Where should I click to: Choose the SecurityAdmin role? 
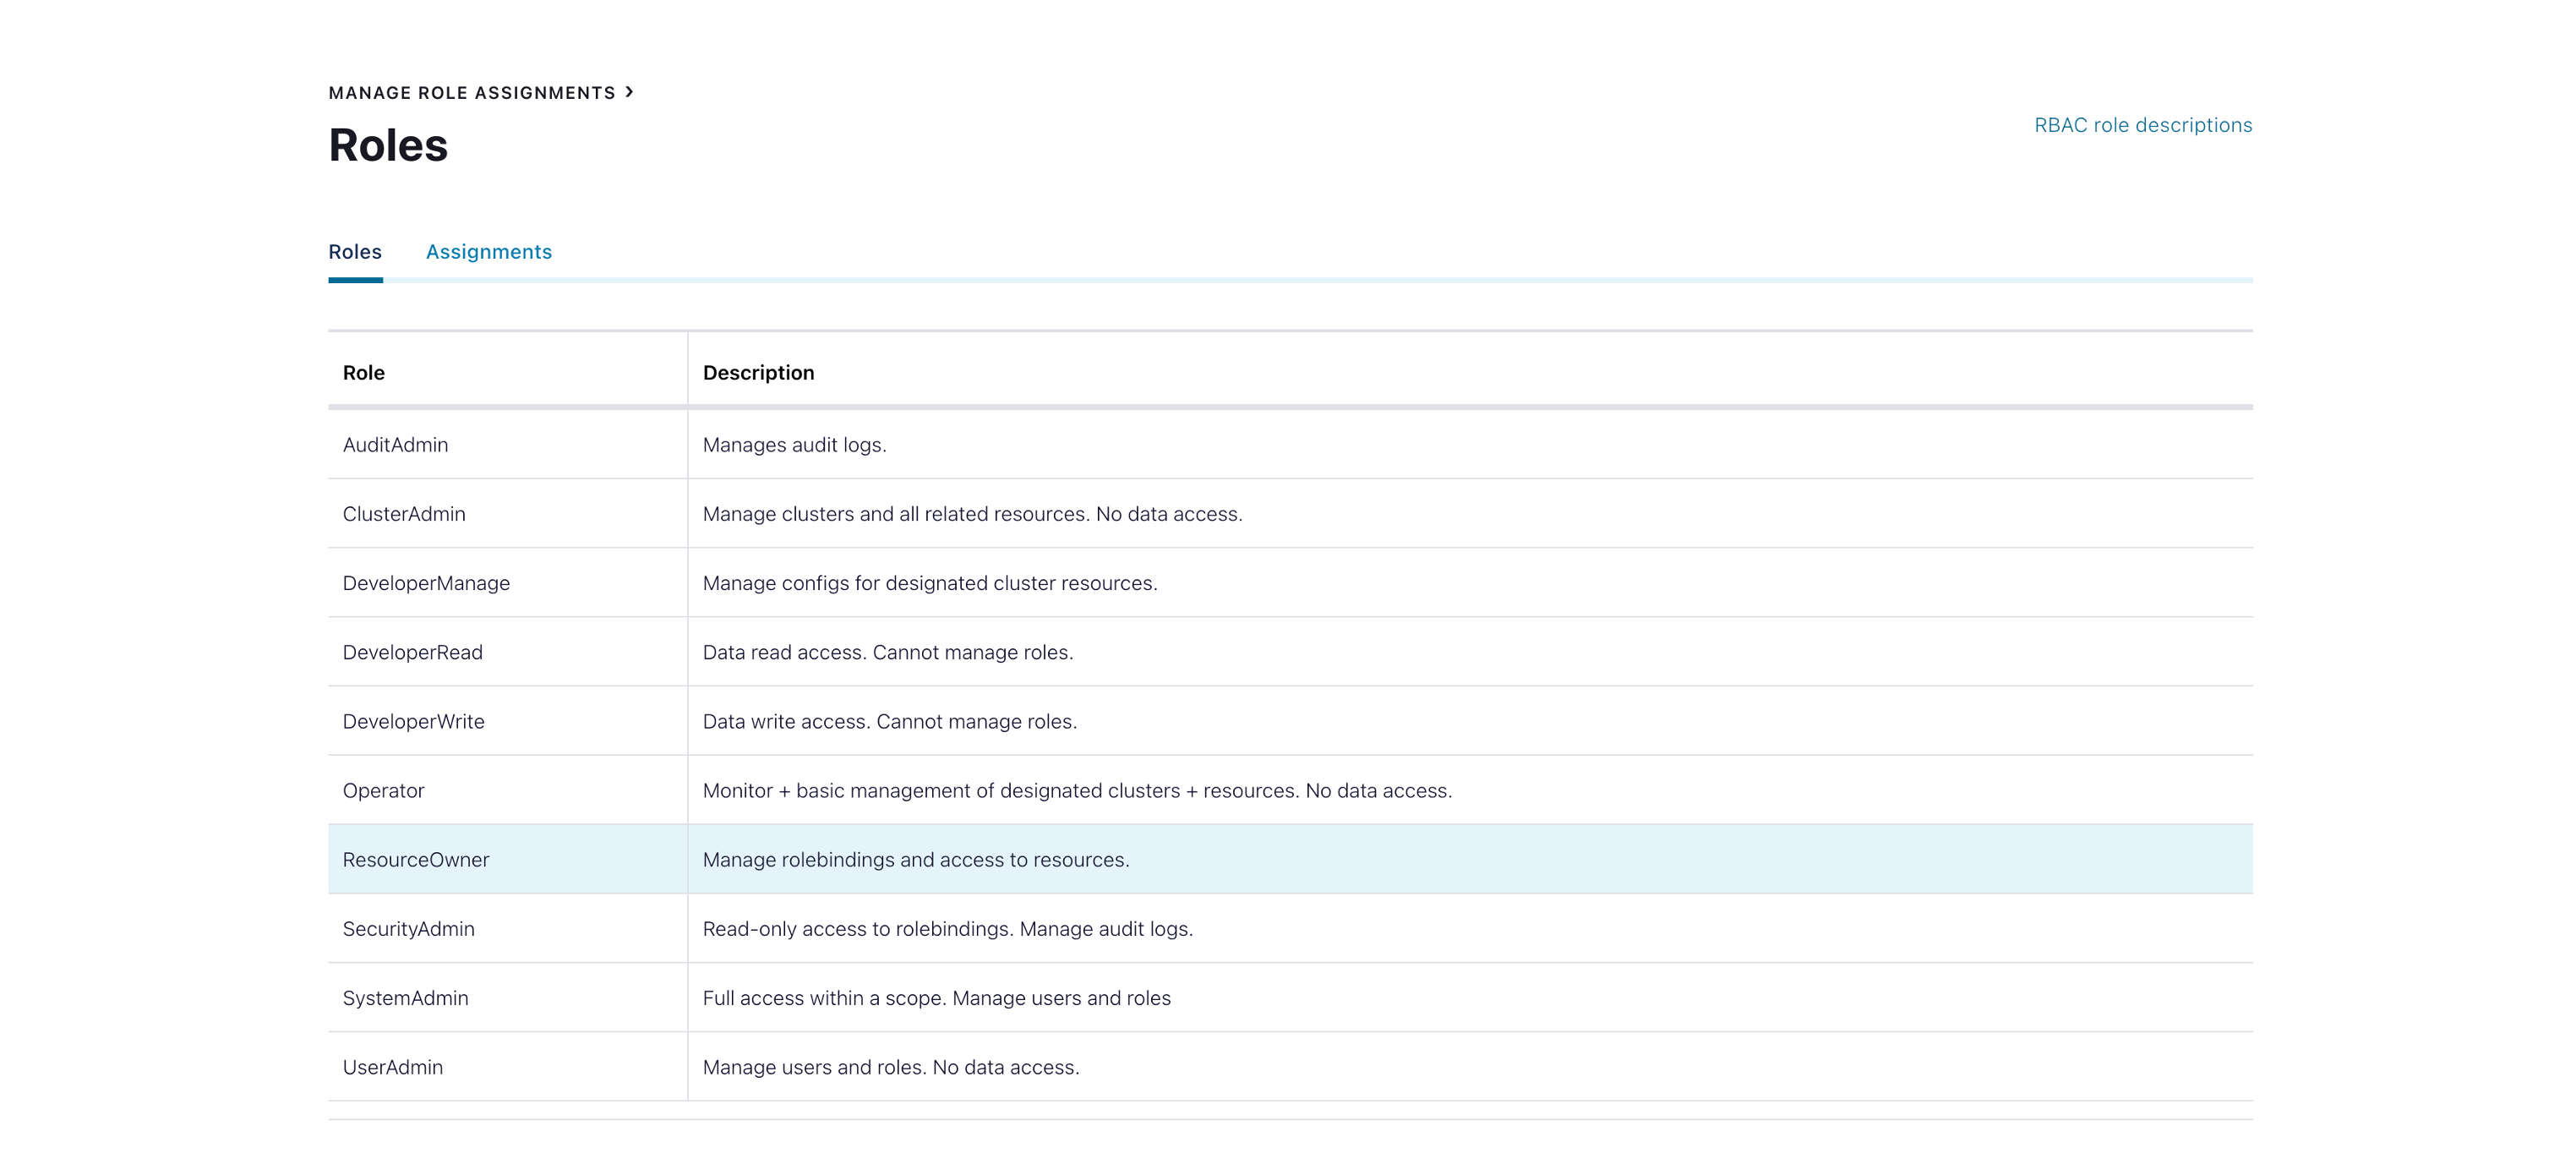tap(408, 929)
